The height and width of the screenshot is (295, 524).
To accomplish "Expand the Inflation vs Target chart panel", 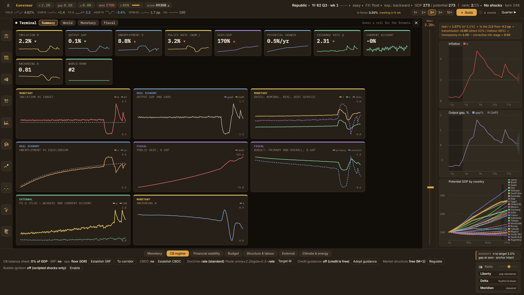I will tap(73, 114).
